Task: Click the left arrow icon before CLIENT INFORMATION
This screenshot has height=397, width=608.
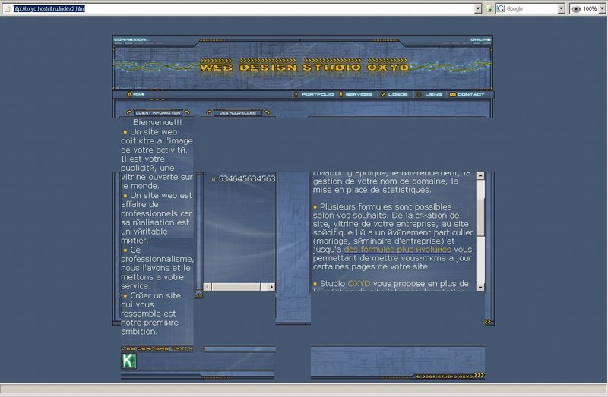Action: (x=128, y=112)
